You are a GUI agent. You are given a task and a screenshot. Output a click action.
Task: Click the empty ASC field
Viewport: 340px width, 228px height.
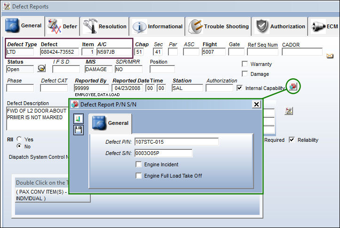click(191, 52)
